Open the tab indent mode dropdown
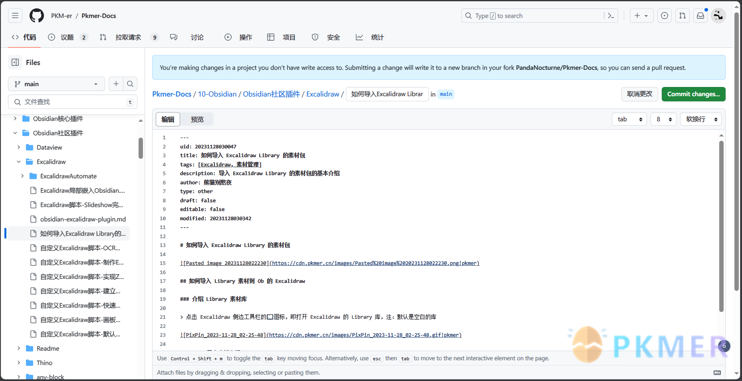This screenshot has height=381, width=742. pyautogui.click(x=629, y=119)
